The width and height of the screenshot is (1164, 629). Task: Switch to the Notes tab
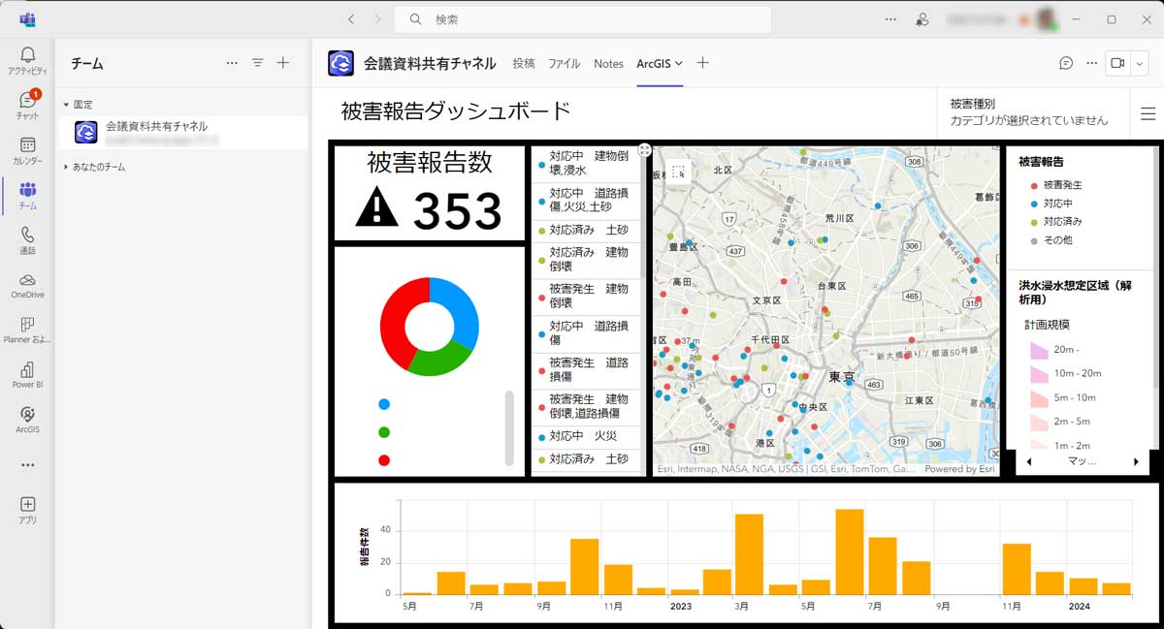[x=609, y=63]
